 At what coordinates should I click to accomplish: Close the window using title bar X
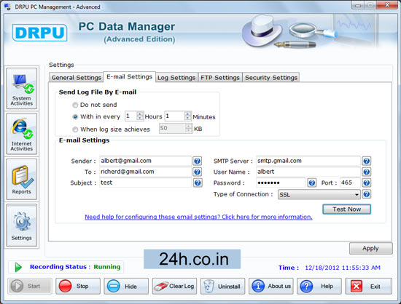click(387, 5)
